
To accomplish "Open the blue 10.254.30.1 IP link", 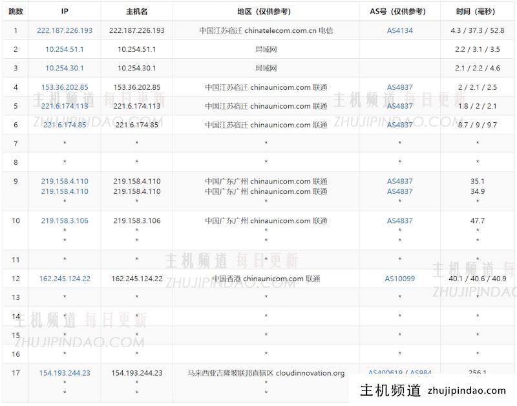I will [65, 69].
